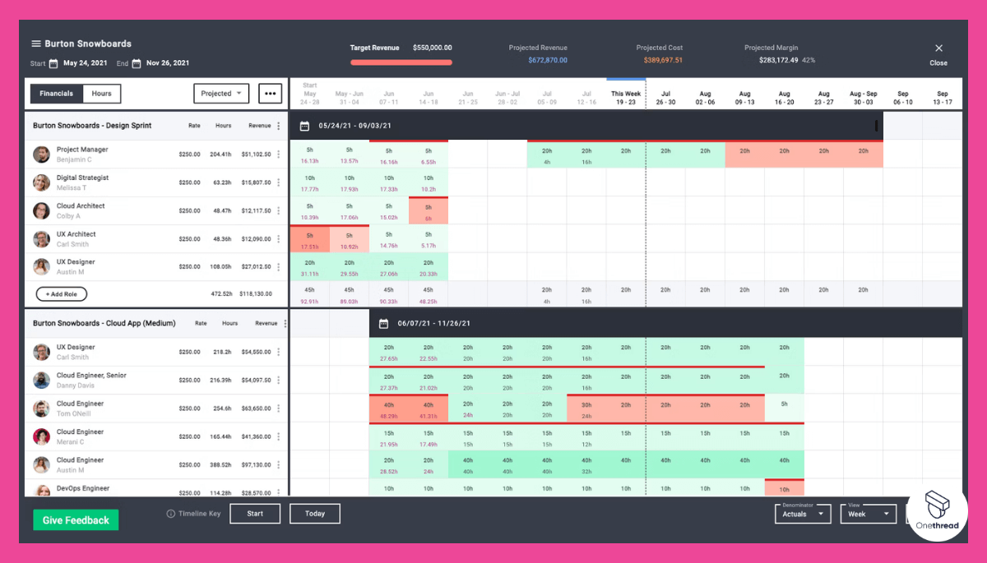The height and width of the screenshot is (563, 987).
Task: Click the Start date calendar icon
Action: click(55, 62)
